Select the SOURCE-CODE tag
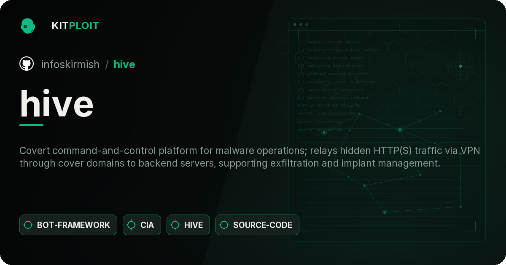 pyautogui.click(x=257, y=225)
